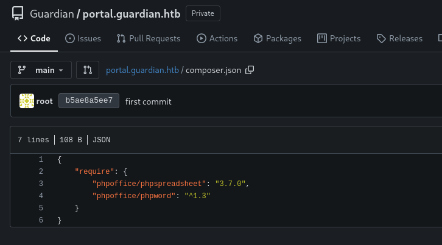Select line number 3 in code view

(41, 184)
